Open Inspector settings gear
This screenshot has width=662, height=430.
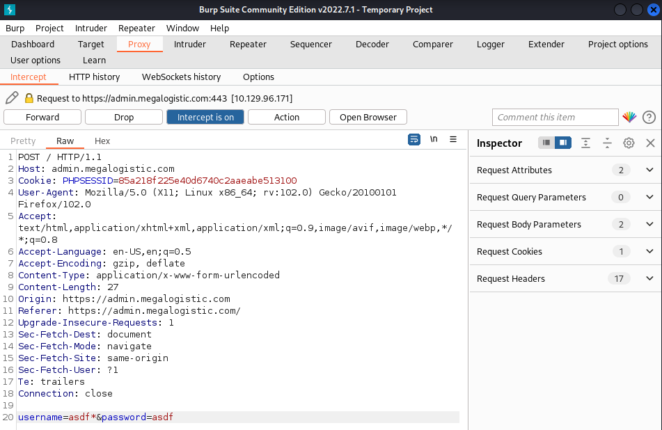[629, 143]
